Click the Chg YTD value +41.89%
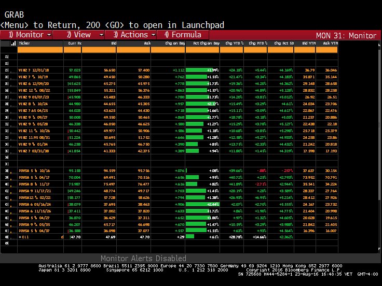The image size is (382, 286). tap(236, 184)
